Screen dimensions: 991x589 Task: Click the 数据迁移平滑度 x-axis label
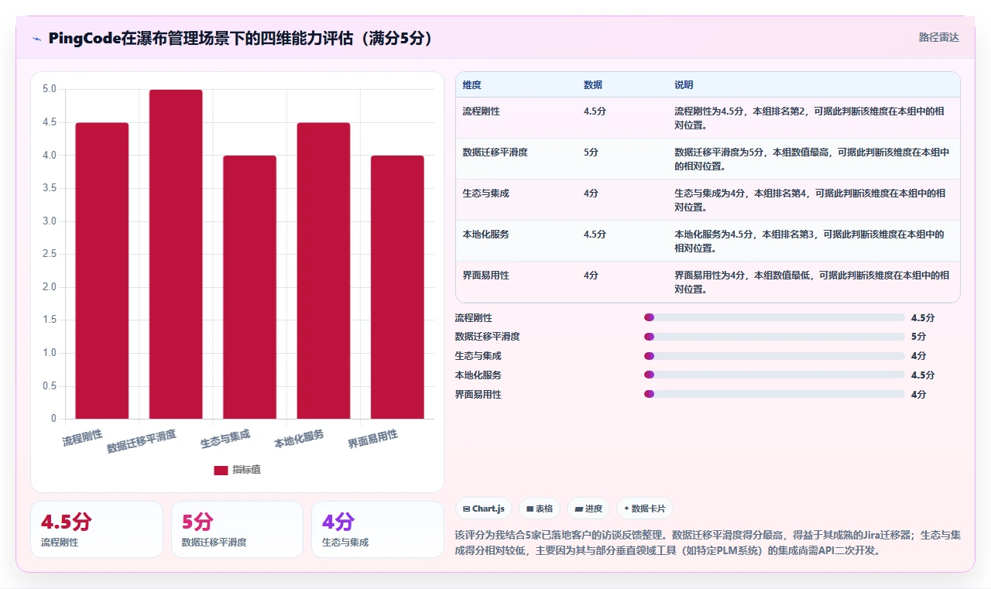coord(142,441)
